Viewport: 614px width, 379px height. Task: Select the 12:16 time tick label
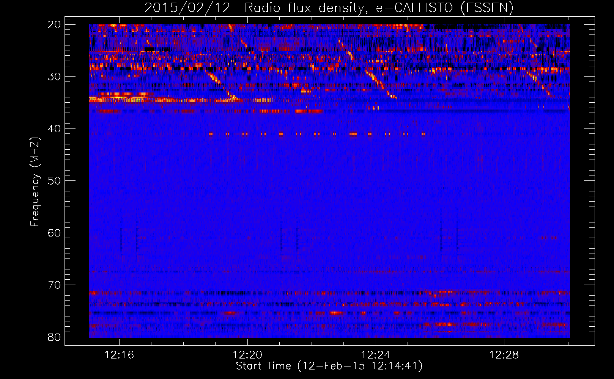[120, 355]
